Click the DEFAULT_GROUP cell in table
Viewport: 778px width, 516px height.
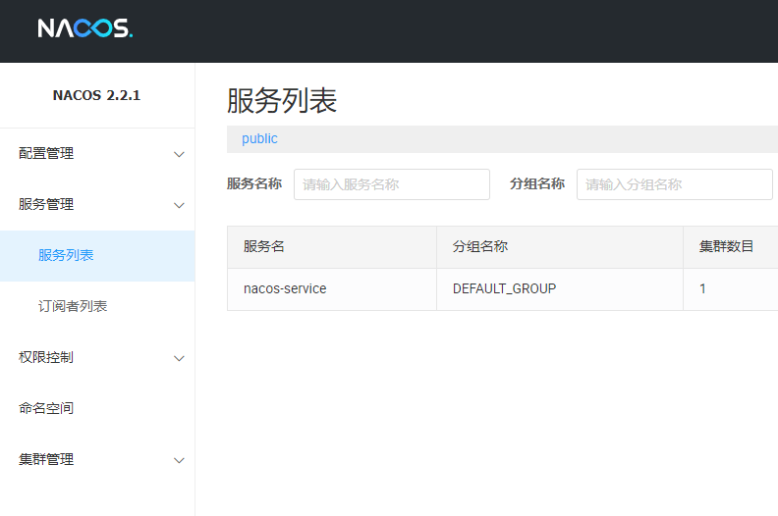pyautogui.click(x=504, y=289)
